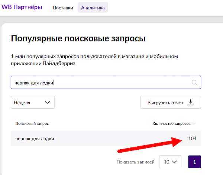Switch to the Поставки tab
The height and width of the screenshot is (175, 223).
63,7
